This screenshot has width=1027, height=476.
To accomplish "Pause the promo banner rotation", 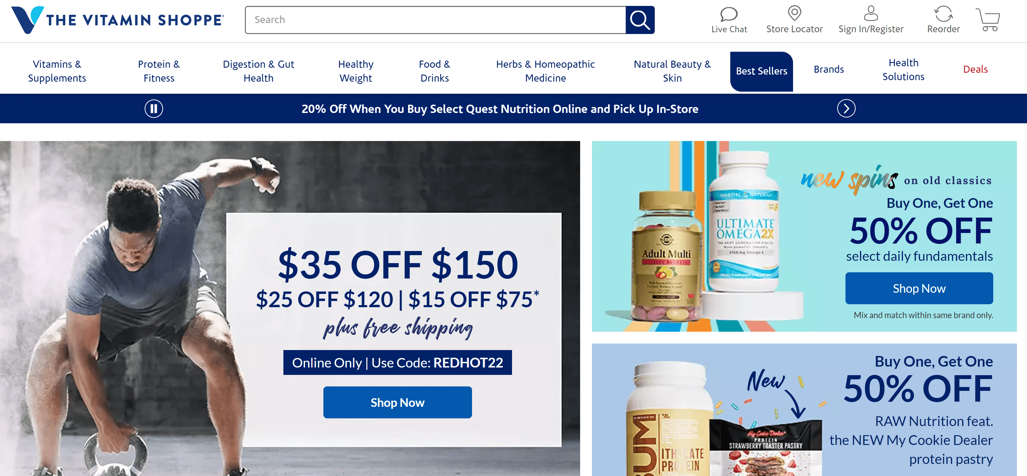I will pyautogui.click(x=153, y=109).
